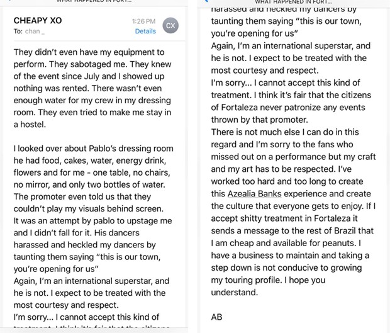Click the underlined Azealia Banks text
The image size is (390, 333).
coord(255,194)
